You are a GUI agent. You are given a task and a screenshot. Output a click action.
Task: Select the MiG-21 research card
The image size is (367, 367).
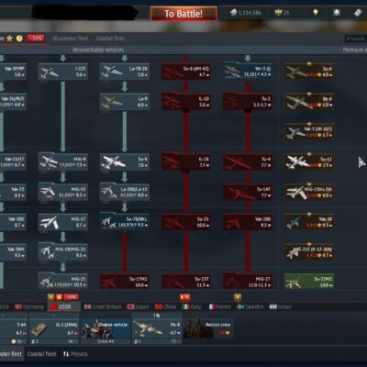[63, 282]
